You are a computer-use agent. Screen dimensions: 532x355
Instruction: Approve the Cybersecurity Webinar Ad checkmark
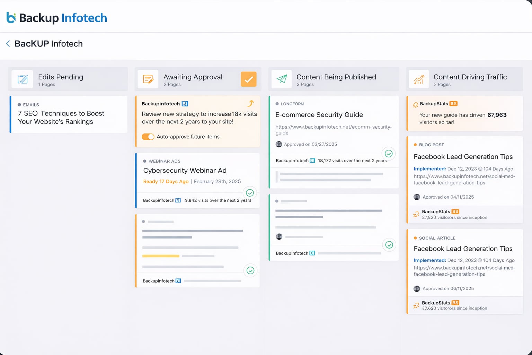coord(250,193)
